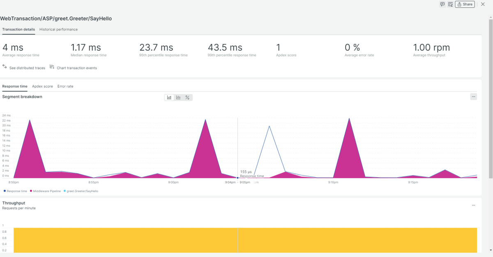Open Segment breakdown chart options menu

tap(473, 97)
